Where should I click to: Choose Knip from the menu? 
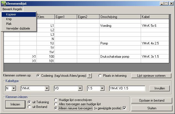(x=19, y=19)
